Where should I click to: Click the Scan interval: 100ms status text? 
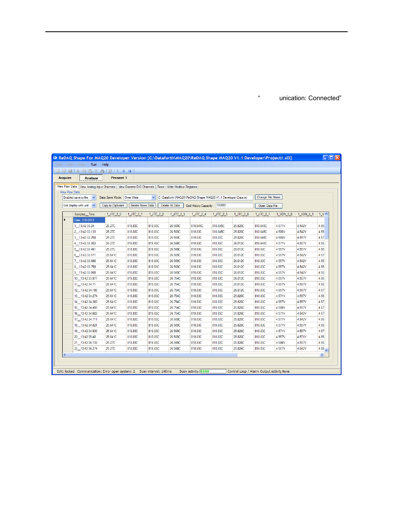click(x=155, y=371)
